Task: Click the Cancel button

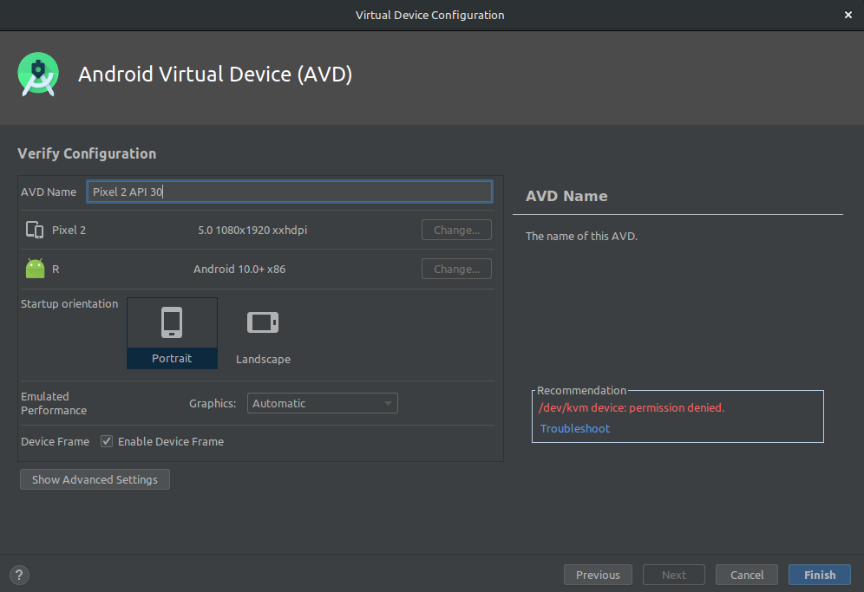Action: 747,575
